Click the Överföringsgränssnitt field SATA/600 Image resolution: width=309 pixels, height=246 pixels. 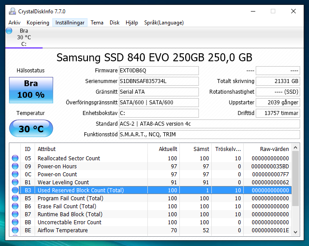[x=159, y=103]
